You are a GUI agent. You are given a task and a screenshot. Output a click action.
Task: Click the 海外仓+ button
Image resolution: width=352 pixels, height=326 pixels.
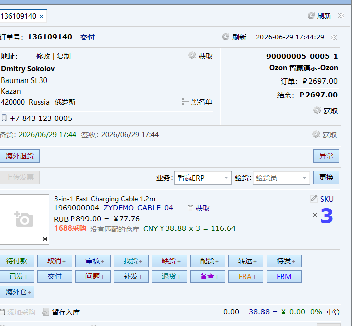[x=17, y=292]
